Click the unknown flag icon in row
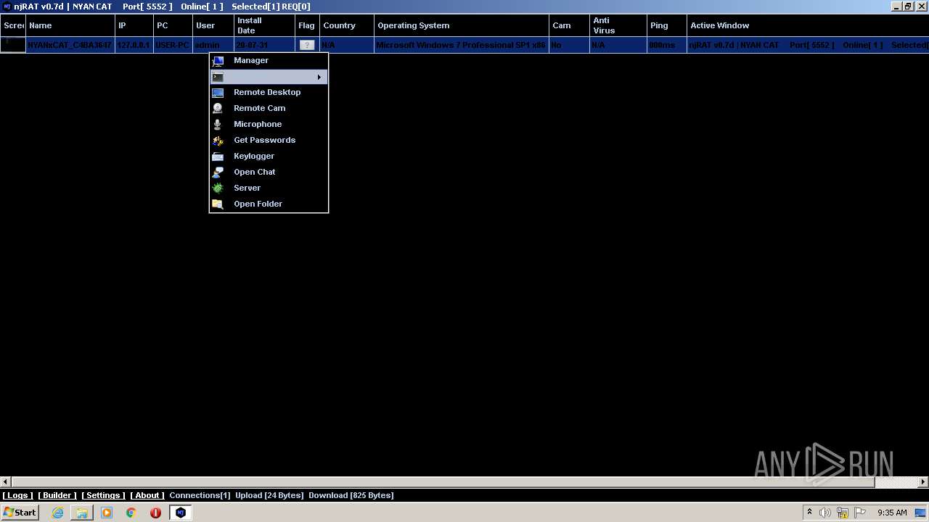Viewport: 929px width, 522px height. (307, 45)
